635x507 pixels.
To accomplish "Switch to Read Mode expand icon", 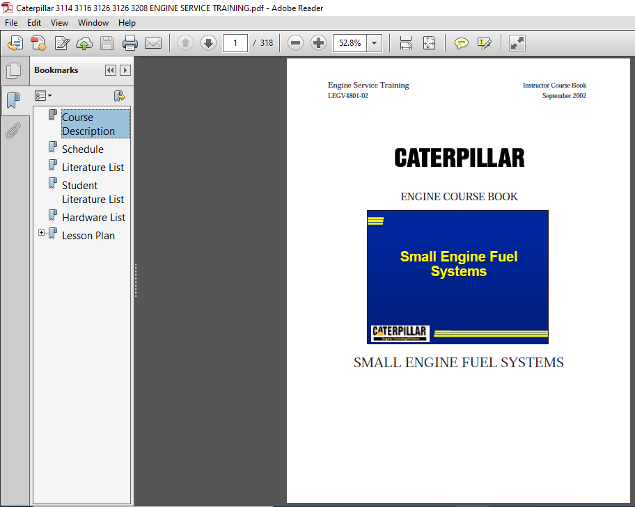I will (517, 43).
